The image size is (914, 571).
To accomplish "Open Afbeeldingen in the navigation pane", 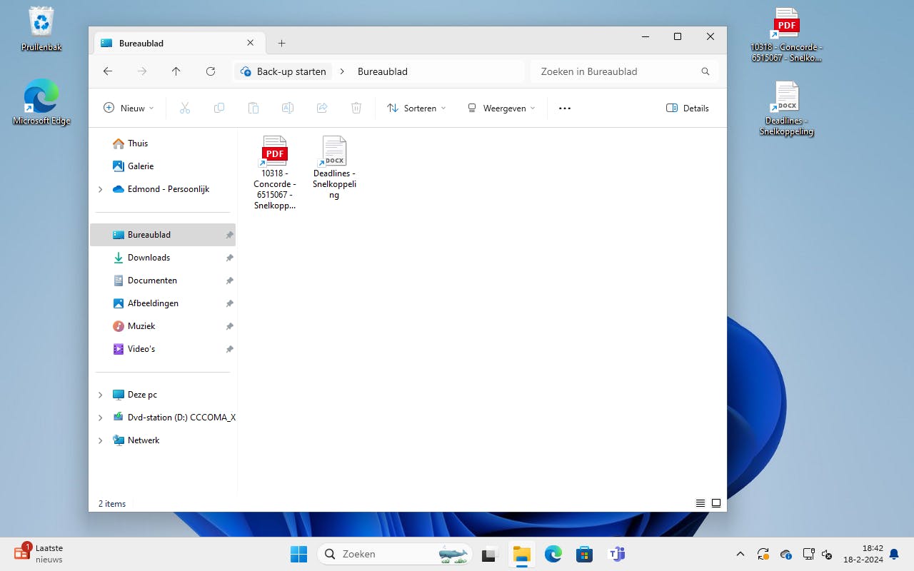I will coord(146,303).
